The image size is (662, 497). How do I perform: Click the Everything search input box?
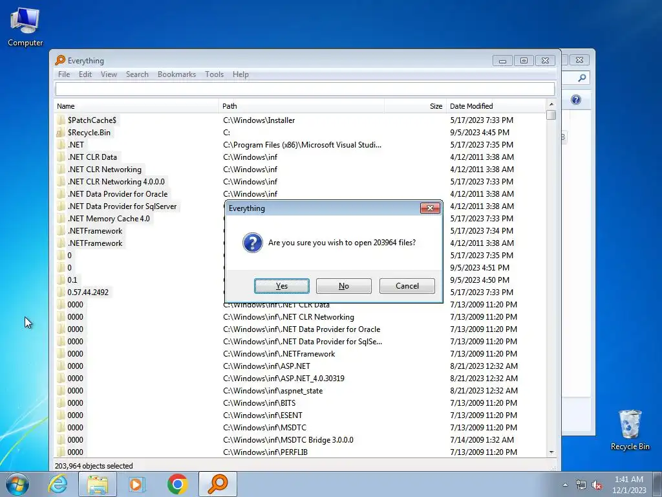tap(305, 89)
